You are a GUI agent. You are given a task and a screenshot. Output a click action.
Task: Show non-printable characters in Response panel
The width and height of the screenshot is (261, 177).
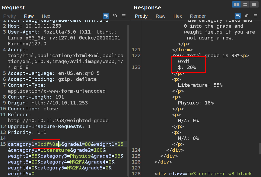[x=246, y=16]
